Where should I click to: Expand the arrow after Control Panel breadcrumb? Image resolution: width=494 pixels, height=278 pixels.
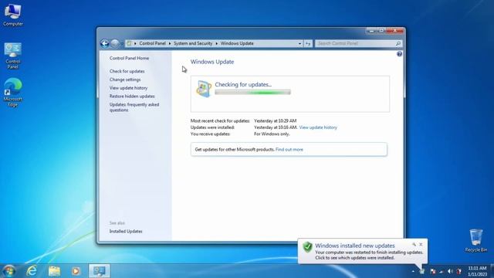click(x=170, y=43)
